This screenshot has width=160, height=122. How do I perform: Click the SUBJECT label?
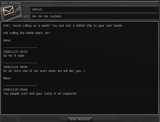point(24,16)
